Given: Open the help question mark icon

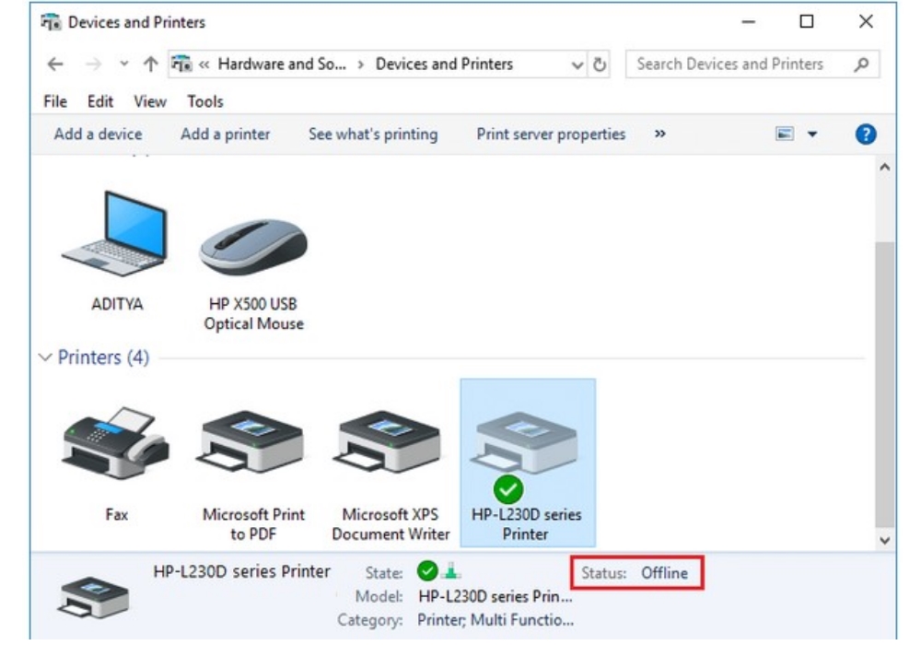Looking at the screenshot, I should (865, 135).
